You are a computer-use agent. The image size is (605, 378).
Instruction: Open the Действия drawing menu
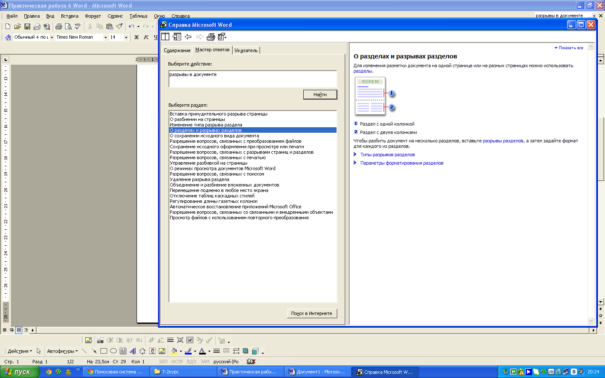[x=20, y=351]
